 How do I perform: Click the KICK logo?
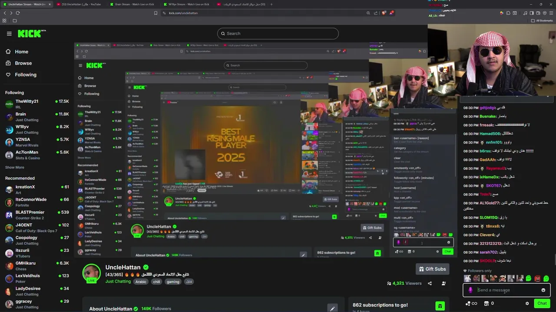pyautogui.click(x=32, y=33)
